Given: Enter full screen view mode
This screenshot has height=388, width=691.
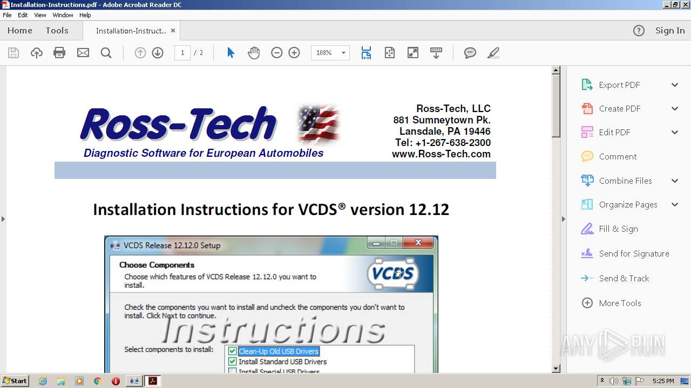Looking at the screenshot, I should (413, 53).
